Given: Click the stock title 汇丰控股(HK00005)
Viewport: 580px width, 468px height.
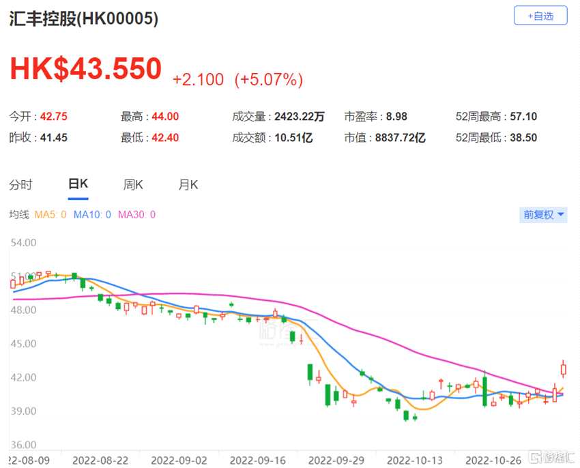Looking at the screenshot, I should click(84, 18).
